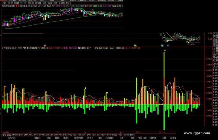Select the ASI indicator

coord(61,135)
